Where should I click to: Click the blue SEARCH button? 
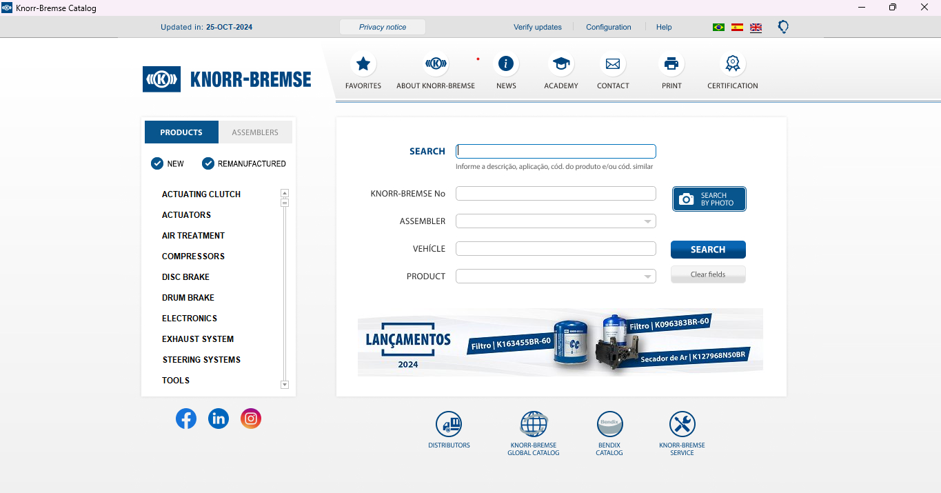click(708, 250)
